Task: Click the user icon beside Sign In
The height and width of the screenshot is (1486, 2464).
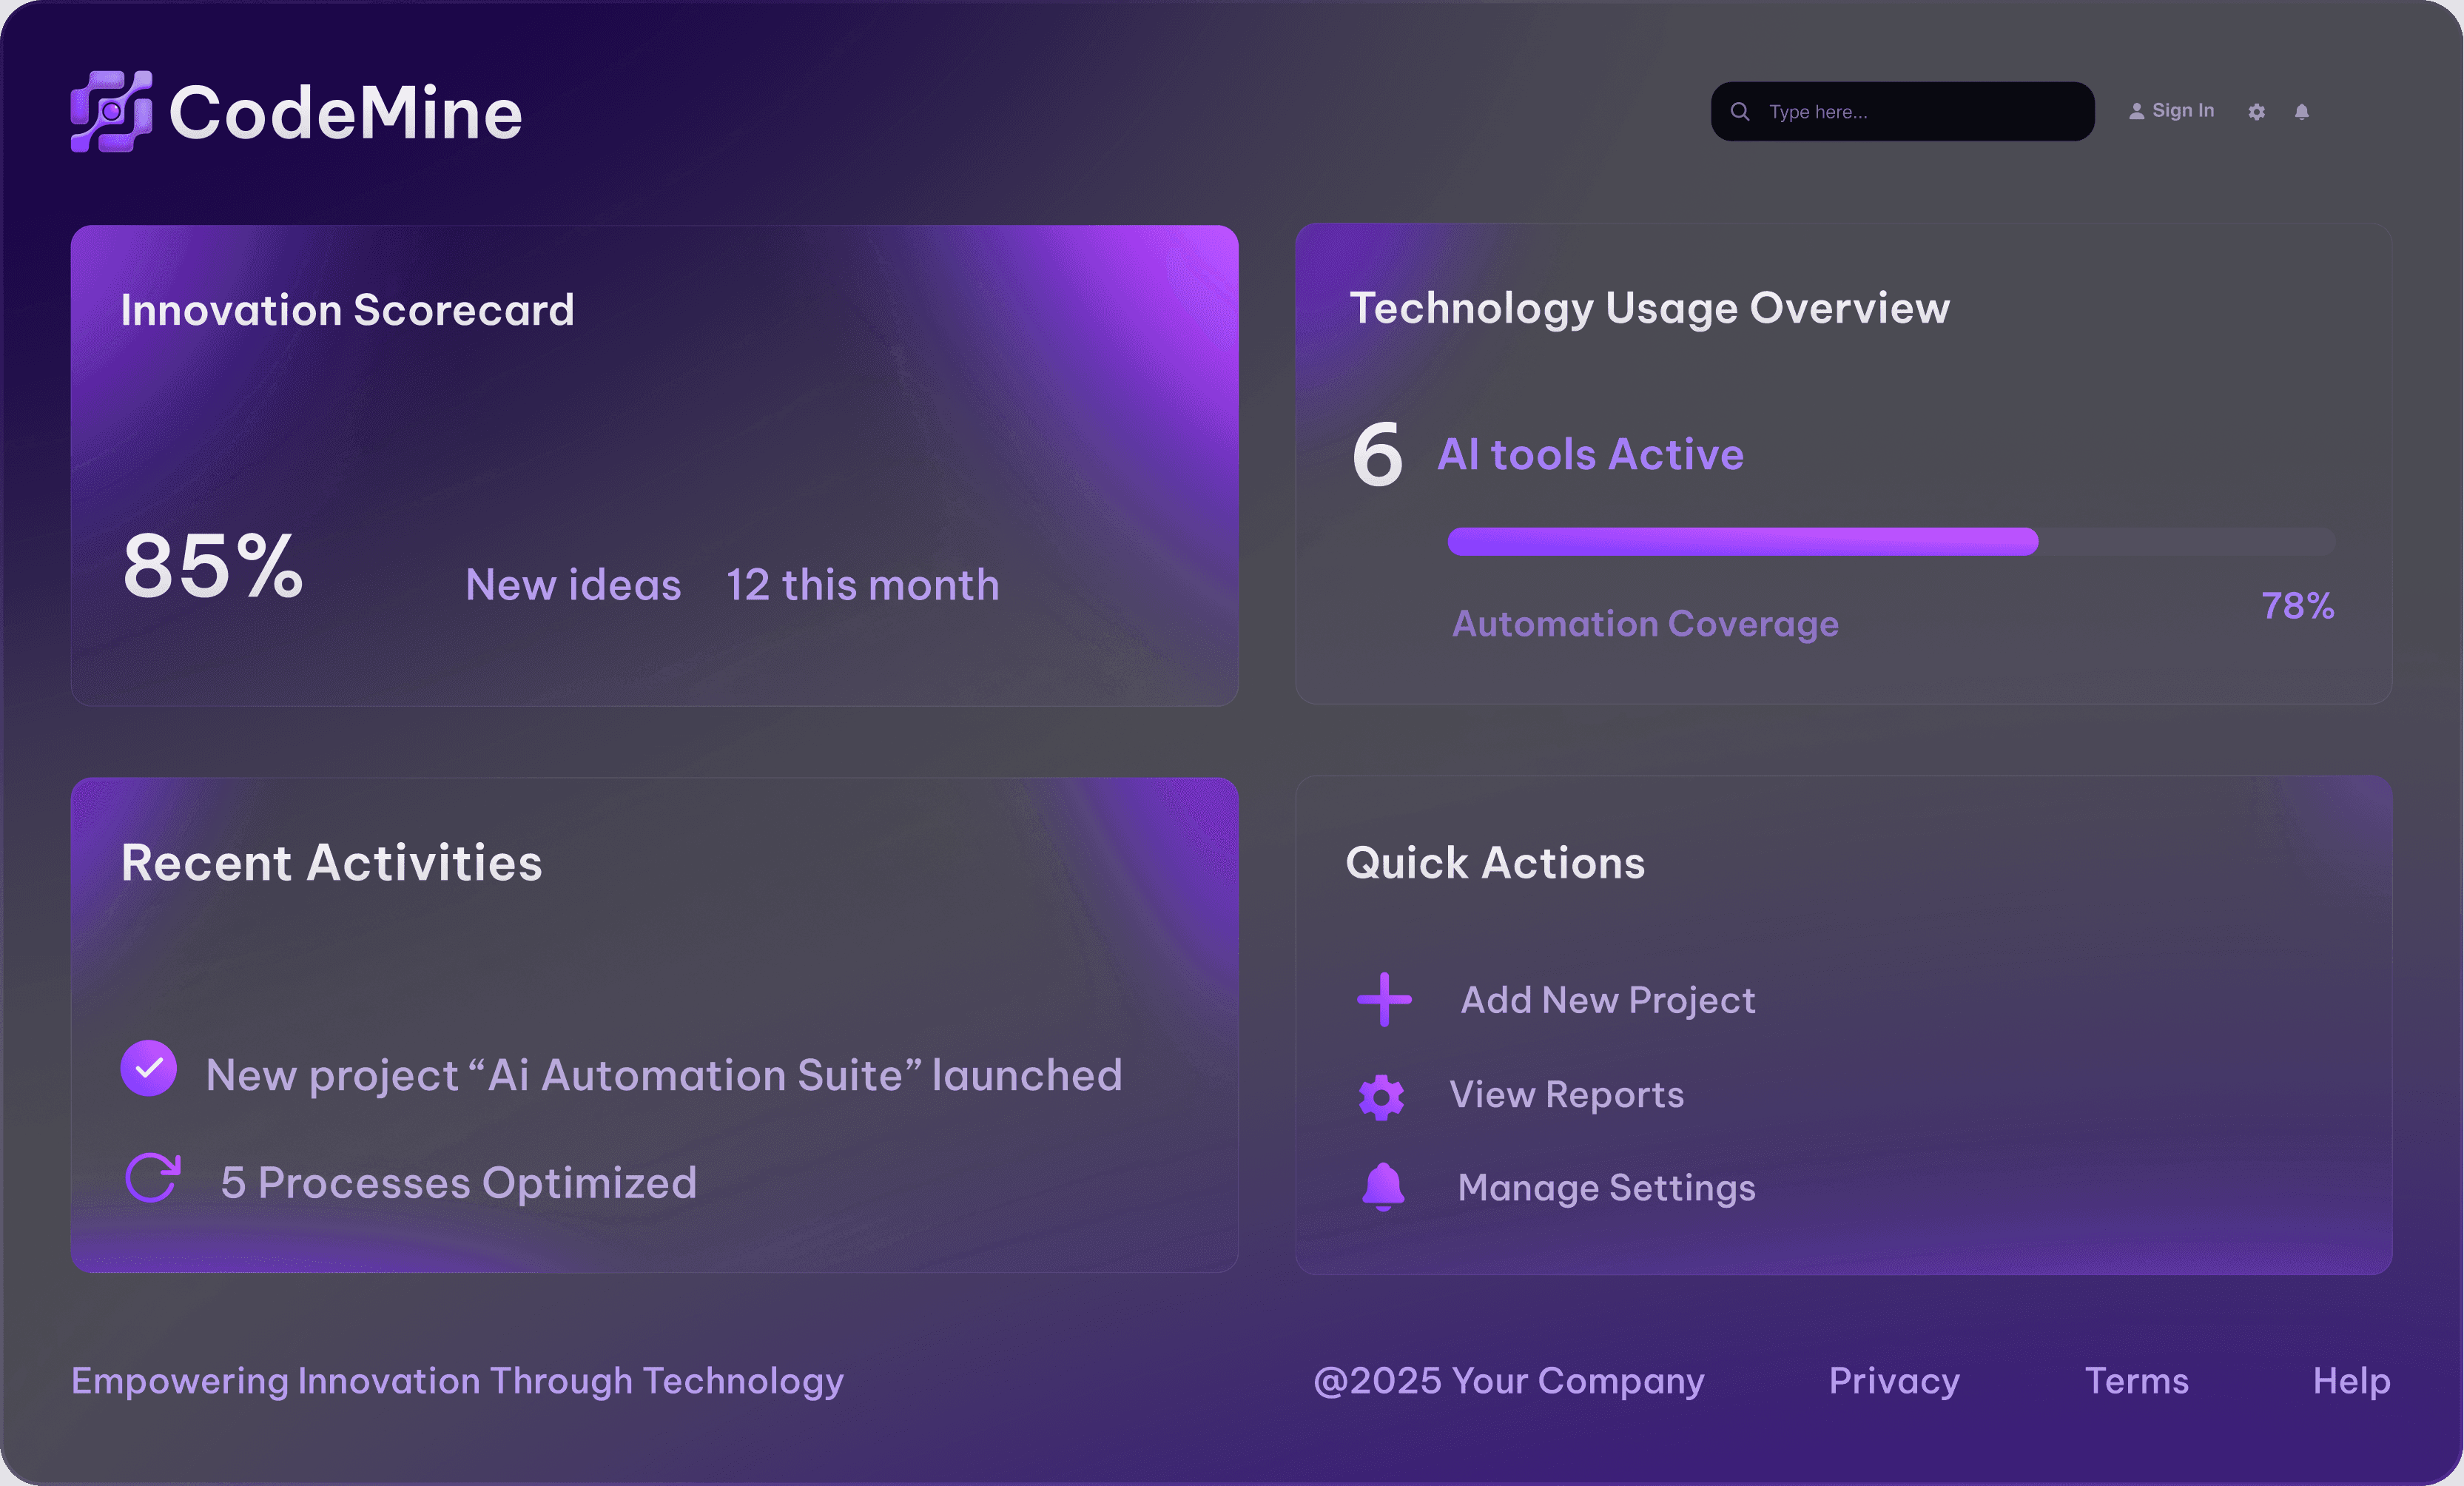Action: (x=2136, y=111)
